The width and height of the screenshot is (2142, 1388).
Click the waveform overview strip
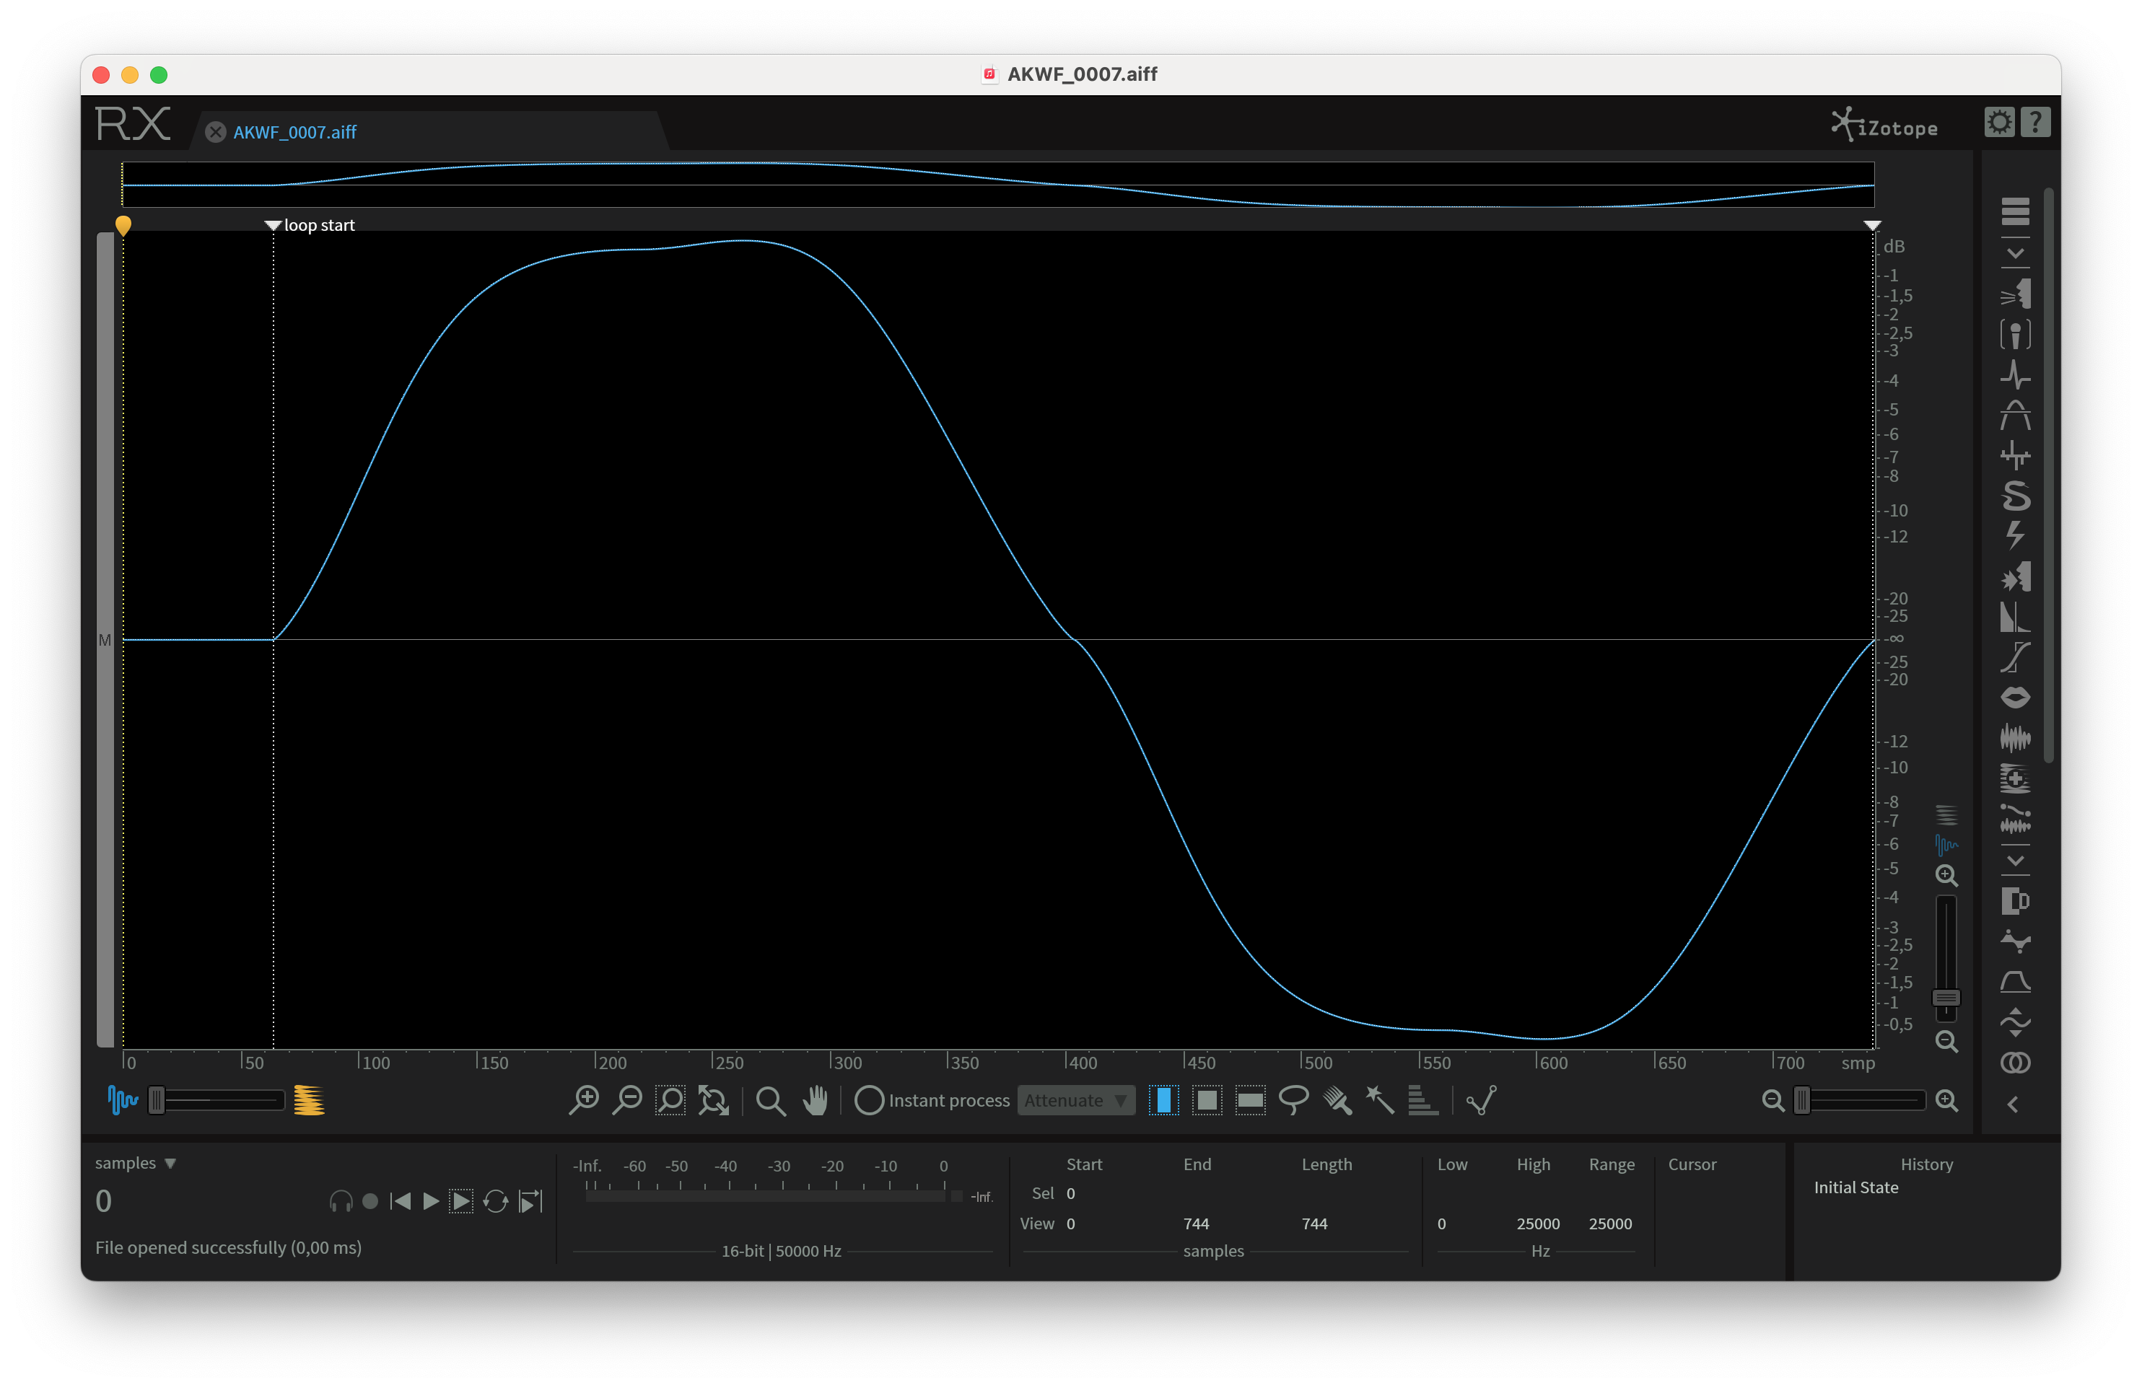click(x=998, y=185)
